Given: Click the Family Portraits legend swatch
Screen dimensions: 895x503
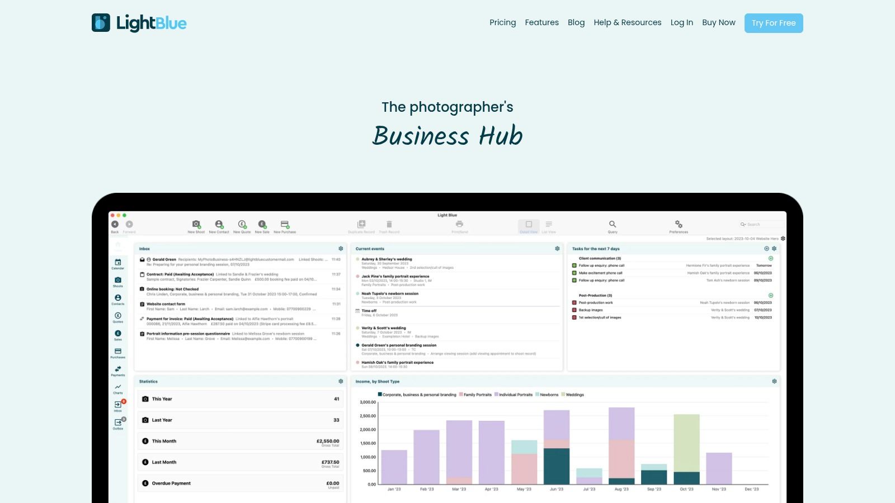Looking at the screenshot, I should [x=461, y=395].
